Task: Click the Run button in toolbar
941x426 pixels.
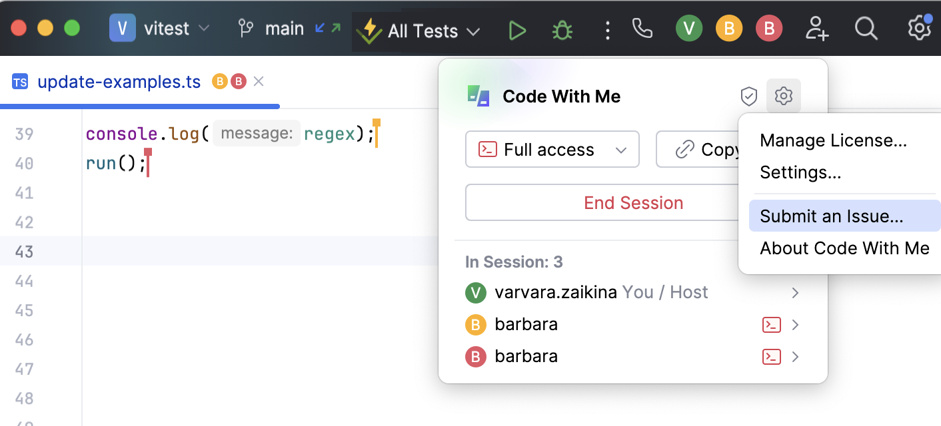Action: click(x=517, y=30)
